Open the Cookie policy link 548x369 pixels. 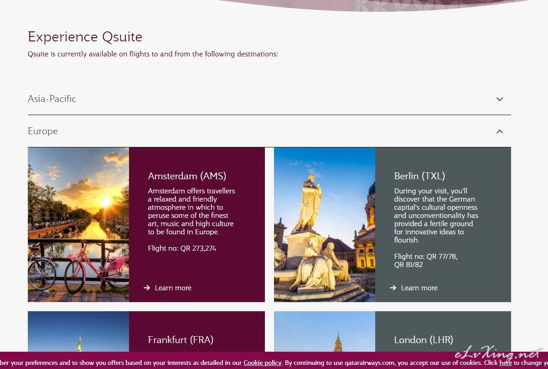click(262, 363)
